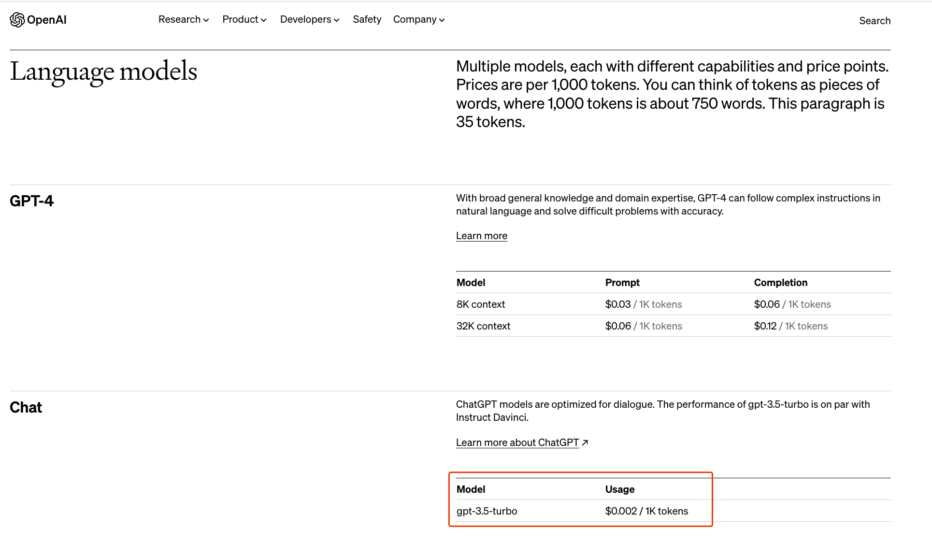The height and width of the screenshot is (558, 932).
Task: Click the $0.002 / 1K tokens usage price
Action: click(x=646, y=511)
